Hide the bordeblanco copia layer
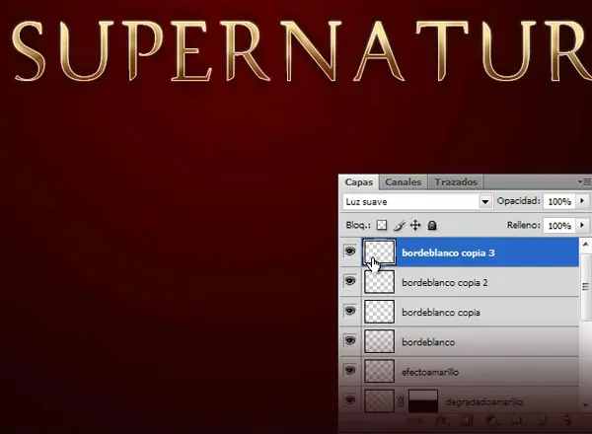This screenshot has width=592, height=434. click(x=350, y=311)
